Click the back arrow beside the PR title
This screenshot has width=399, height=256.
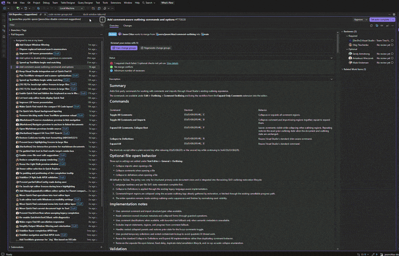(102, 19)
